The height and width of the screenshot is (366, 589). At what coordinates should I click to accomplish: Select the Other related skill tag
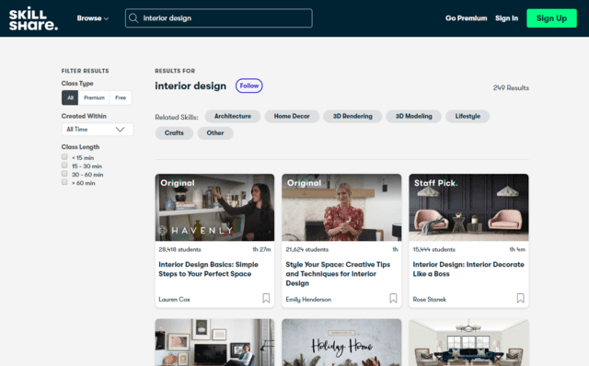pyautogui.click(x=214, y=133)
